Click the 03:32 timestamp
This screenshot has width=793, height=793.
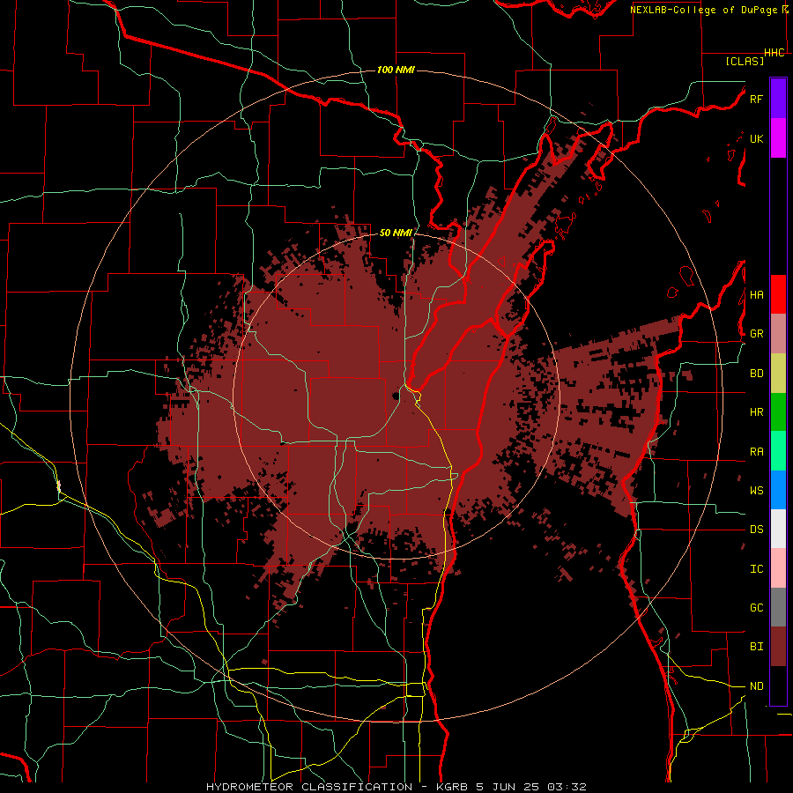pos(567,787)
